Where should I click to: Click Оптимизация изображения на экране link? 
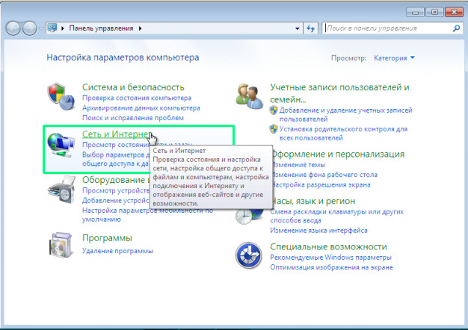[333, 267]
